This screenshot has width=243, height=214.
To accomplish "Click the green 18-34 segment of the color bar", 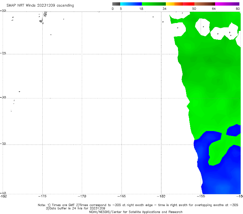I will [x=154, y=4].
